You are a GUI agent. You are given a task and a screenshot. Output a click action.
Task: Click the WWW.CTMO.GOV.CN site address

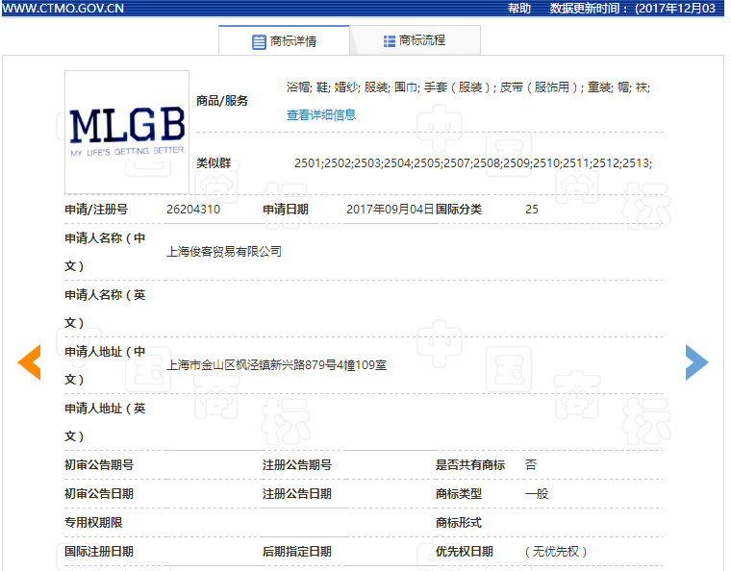point(63,8)
